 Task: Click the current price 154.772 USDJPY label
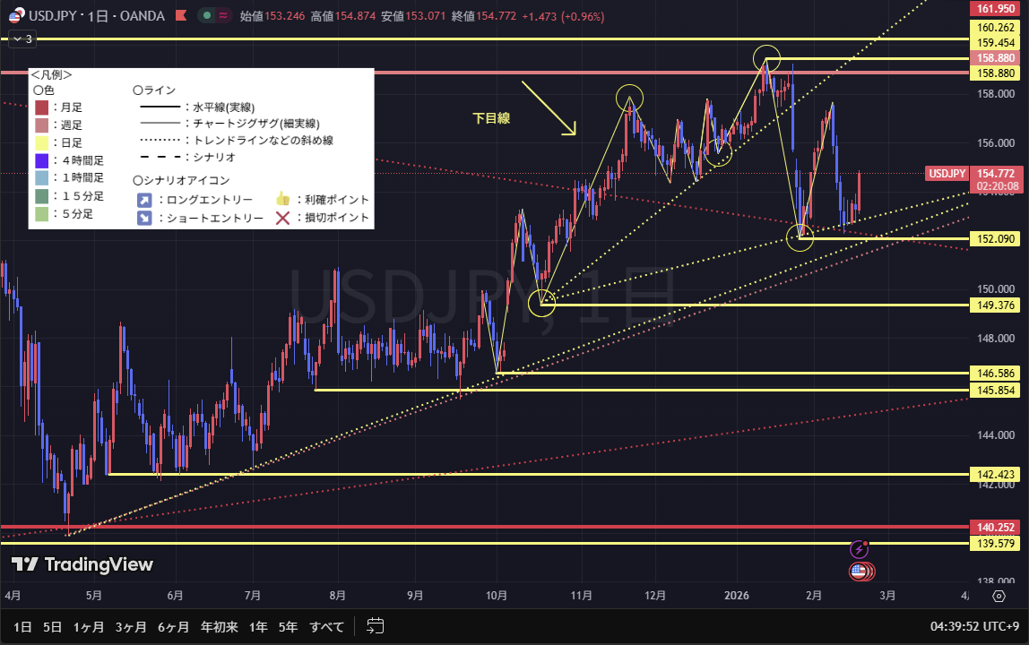[996, 174]
